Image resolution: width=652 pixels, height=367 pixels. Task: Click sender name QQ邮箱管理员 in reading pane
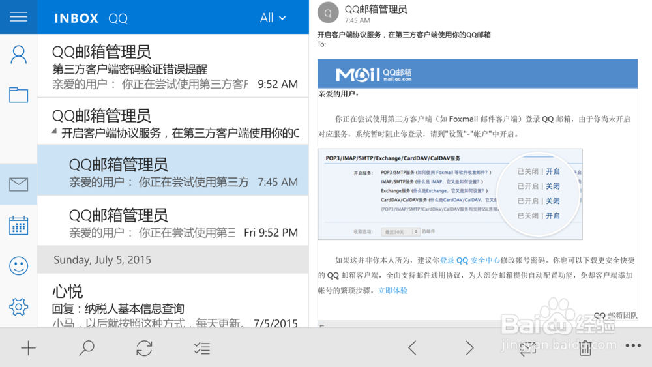(x=376, y=8)
